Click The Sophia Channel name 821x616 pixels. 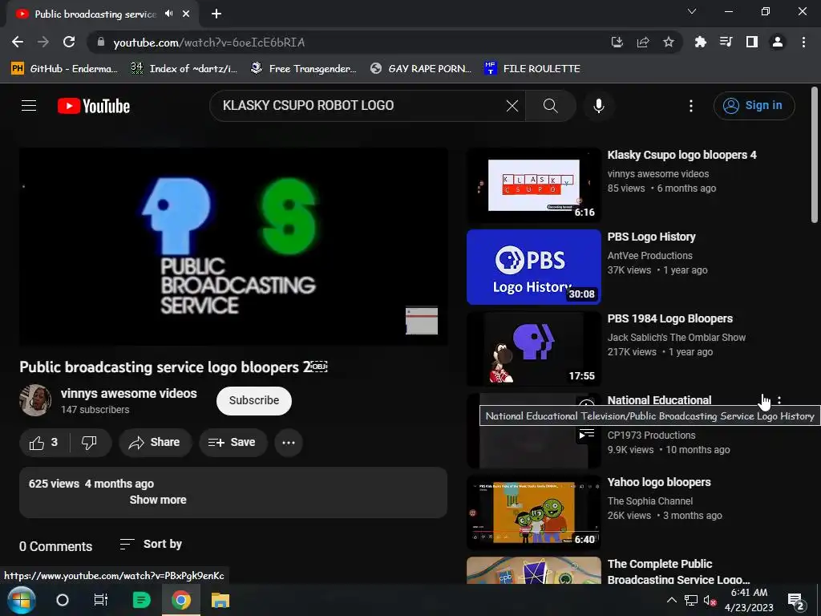point(649,501)
